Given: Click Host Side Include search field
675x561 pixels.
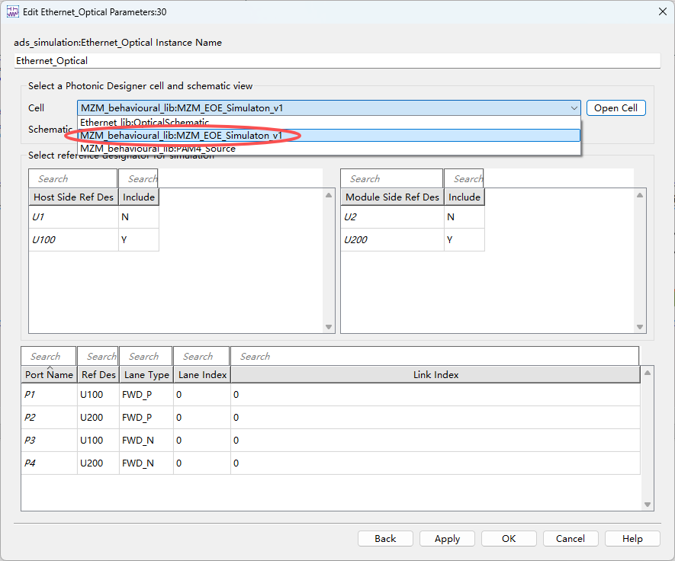Looking at the screenshot, I should (x=138, y=178).
